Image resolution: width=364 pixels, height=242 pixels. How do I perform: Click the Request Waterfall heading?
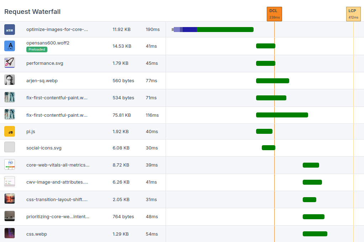click(x=32, y=12)
